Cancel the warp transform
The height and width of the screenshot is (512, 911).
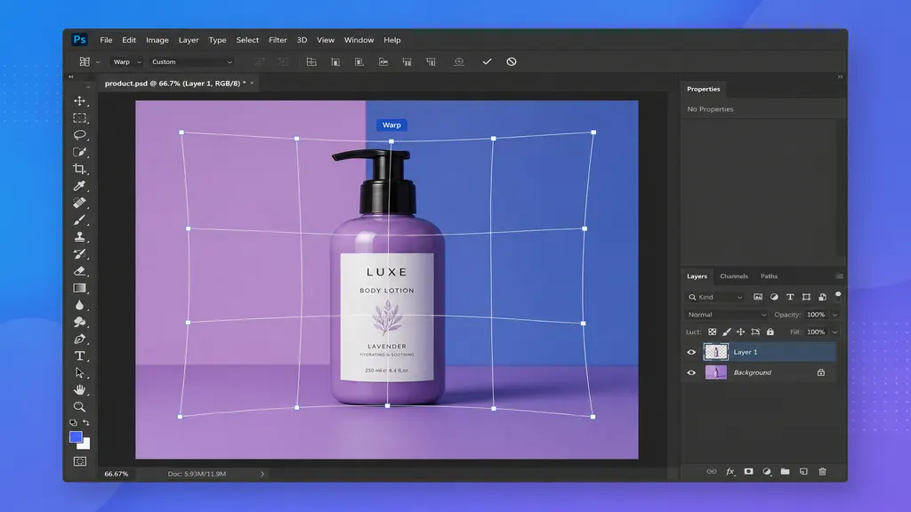[x=512, y=61]
